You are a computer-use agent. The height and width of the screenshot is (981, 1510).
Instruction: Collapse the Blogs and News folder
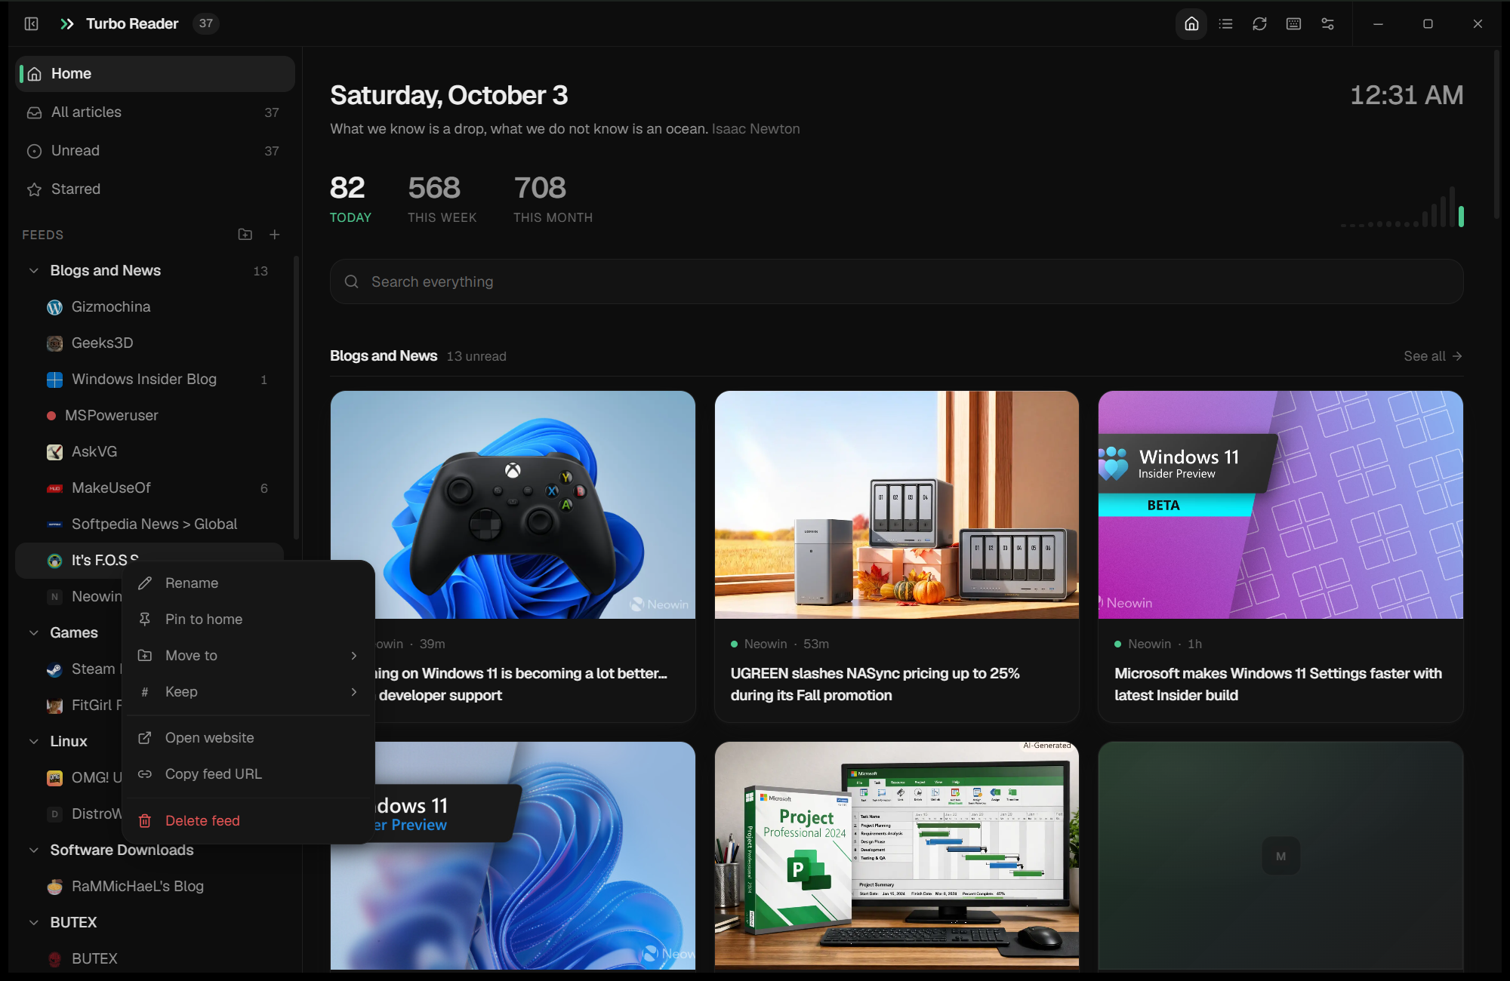[33, 270]
